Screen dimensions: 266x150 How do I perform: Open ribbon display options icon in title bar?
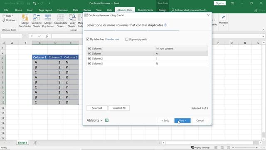pos(232,3)
